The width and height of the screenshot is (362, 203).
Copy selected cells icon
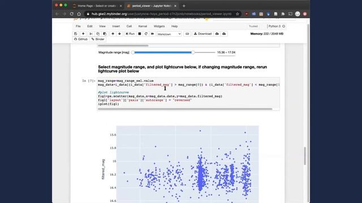click(98, 34)
